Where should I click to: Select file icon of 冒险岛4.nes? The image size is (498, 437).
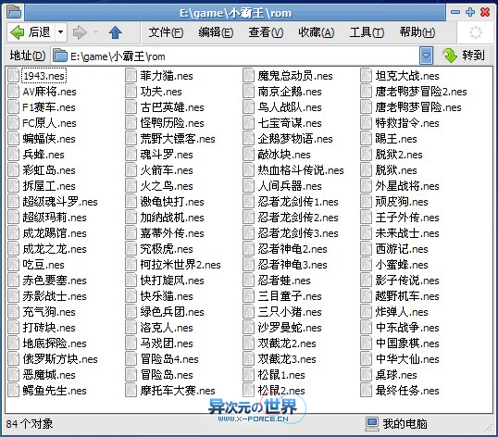click(x=131, y=359)
